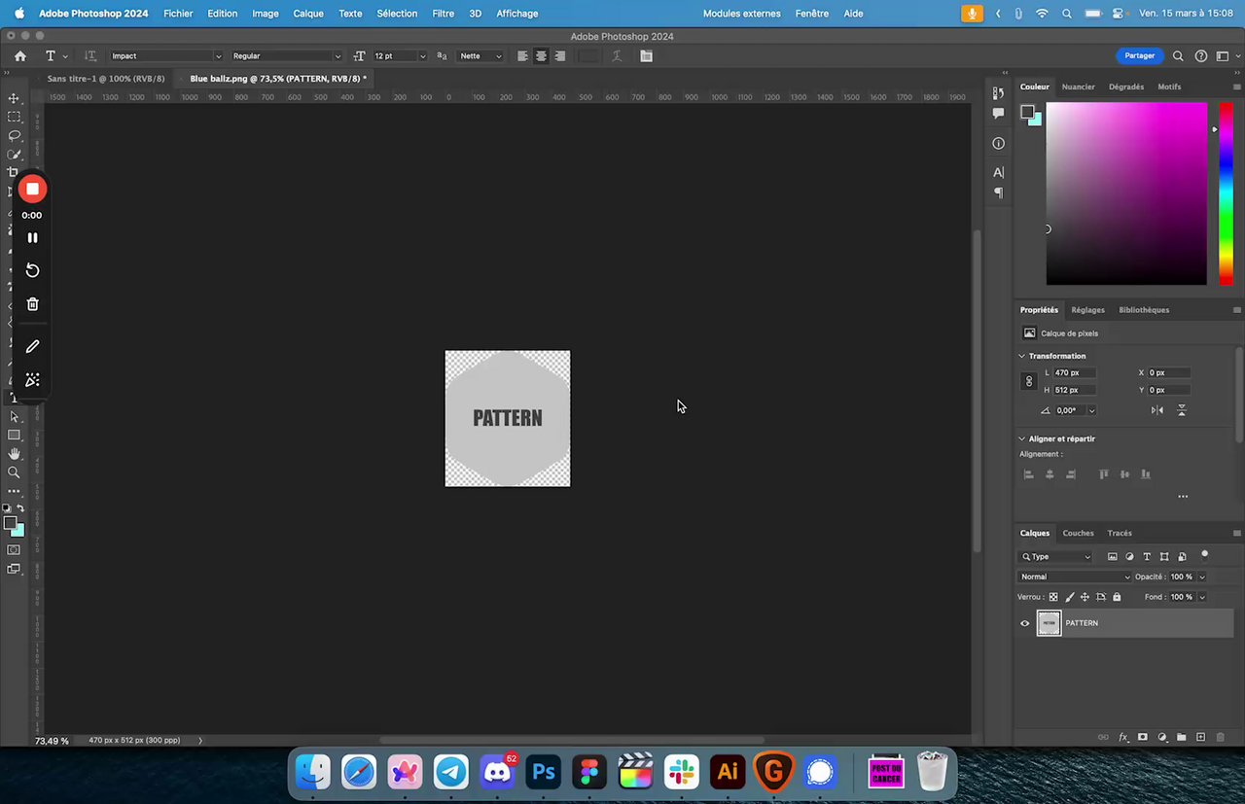Screen dimensions: 1245x804
Task: Add layer style with fx icon
Action: point(1122,737)
